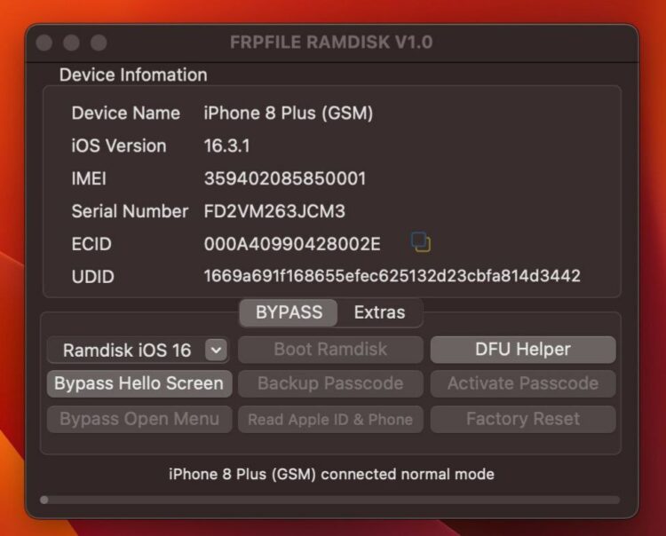Click the Factory Reset button

[523, 419]
